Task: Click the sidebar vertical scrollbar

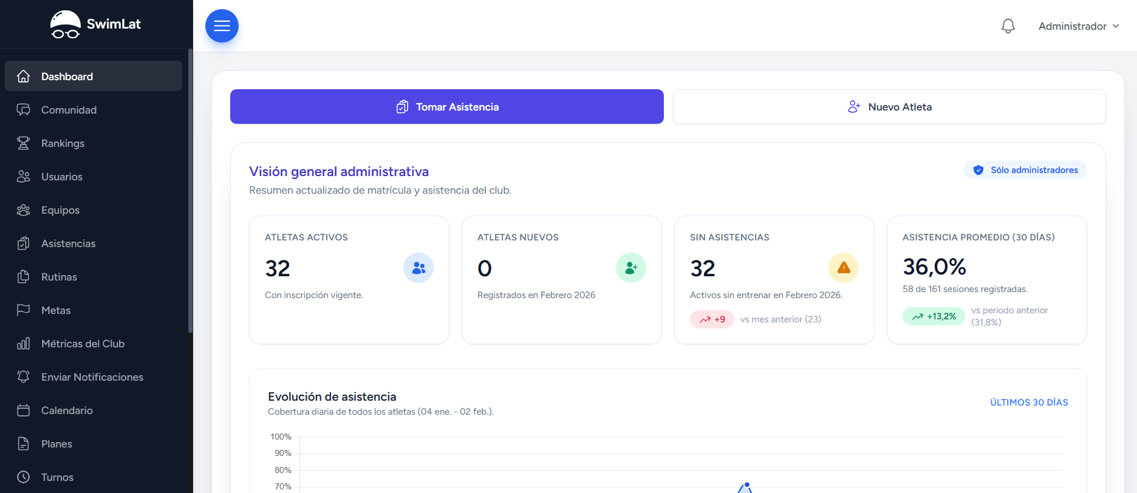Action: [190, 194]
